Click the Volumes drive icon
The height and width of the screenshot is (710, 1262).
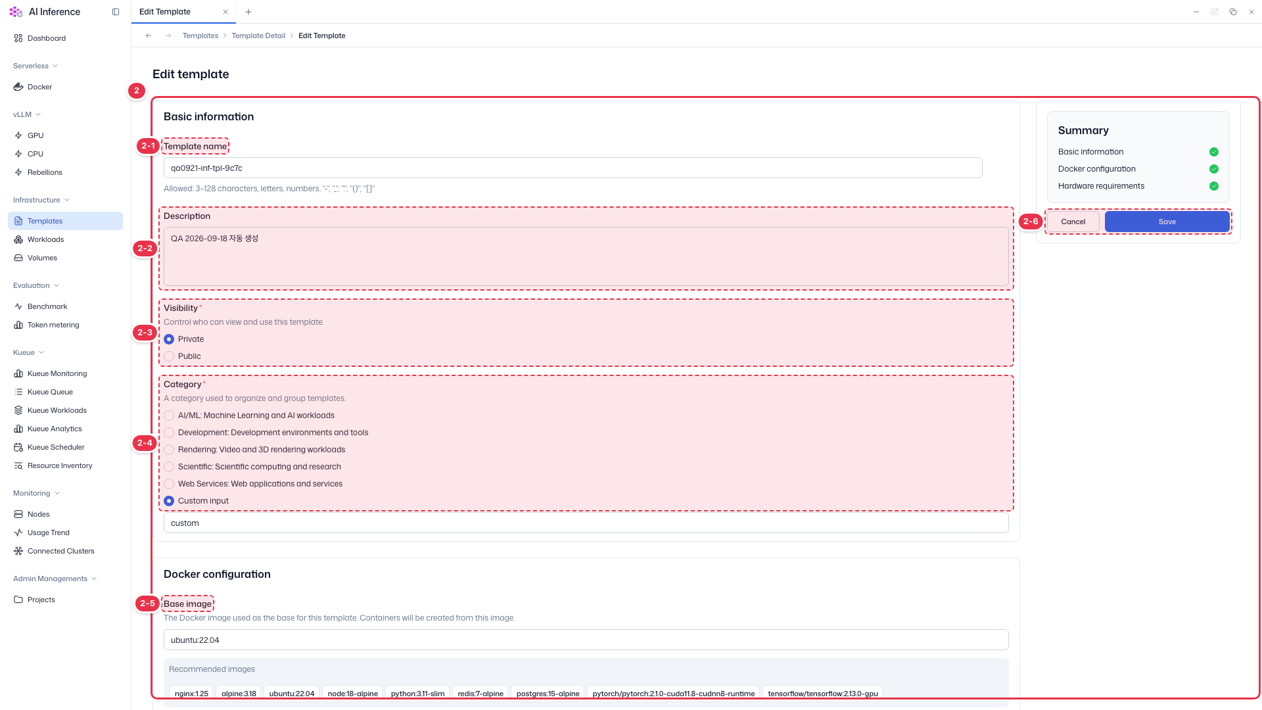point(18,258)
